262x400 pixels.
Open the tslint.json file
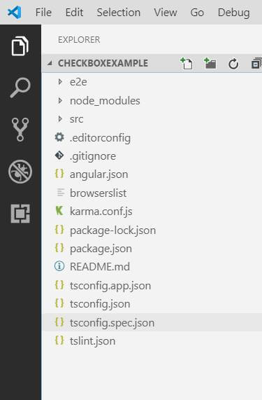click(93, 341)
